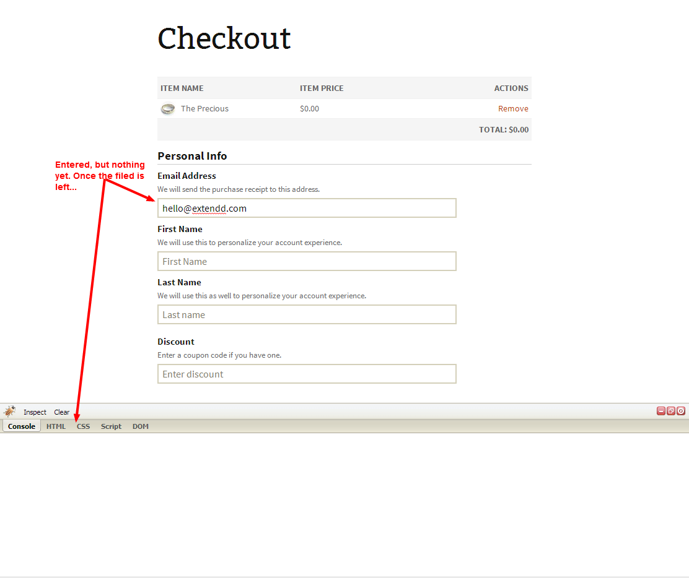Screen dimensions: 689x578
Task: Click the Firebug bug icon
Action: pyautogui.click(x=10, y=412)
